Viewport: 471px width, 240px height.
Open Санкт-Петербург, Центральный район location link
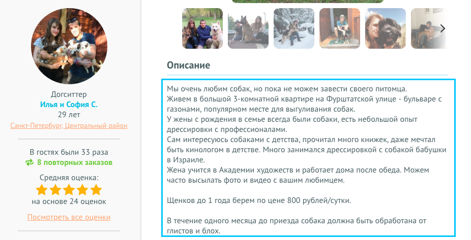tap(69, 125)
